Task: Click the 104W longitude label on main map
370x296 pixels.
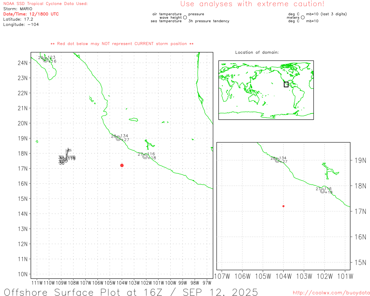Action: click(x=122, y=283)
